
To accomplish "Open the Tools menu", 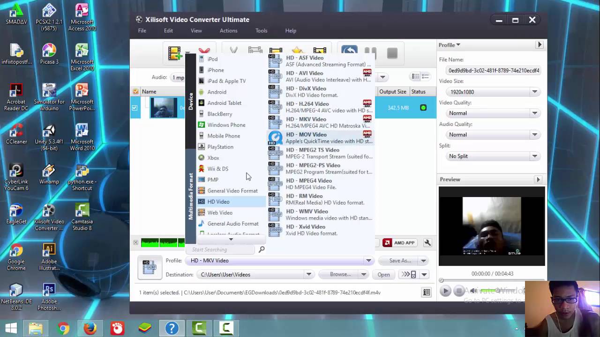I will (x=261, y=30).
